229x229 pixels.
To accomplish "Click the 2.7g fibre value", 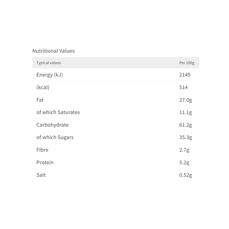I will click(x=184, y=150).
